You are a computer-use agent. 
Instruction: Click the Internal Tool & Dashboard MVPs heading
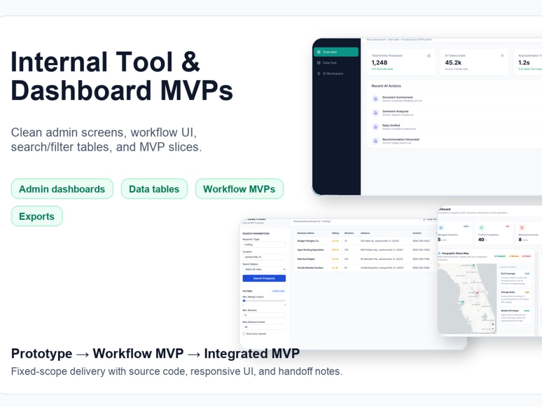[122, 76]
